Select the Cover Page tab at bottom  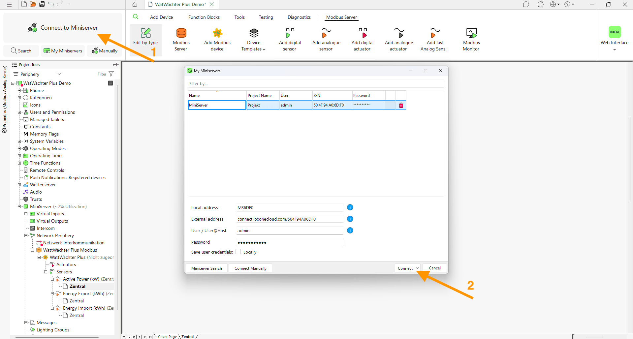tap(167, 337)
